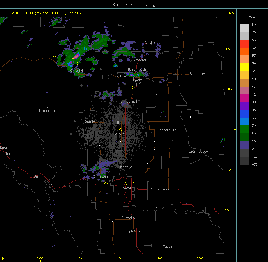Click the Lacombe city label
The width and height of the screenshot is (268, 262).
coord(140,59)
